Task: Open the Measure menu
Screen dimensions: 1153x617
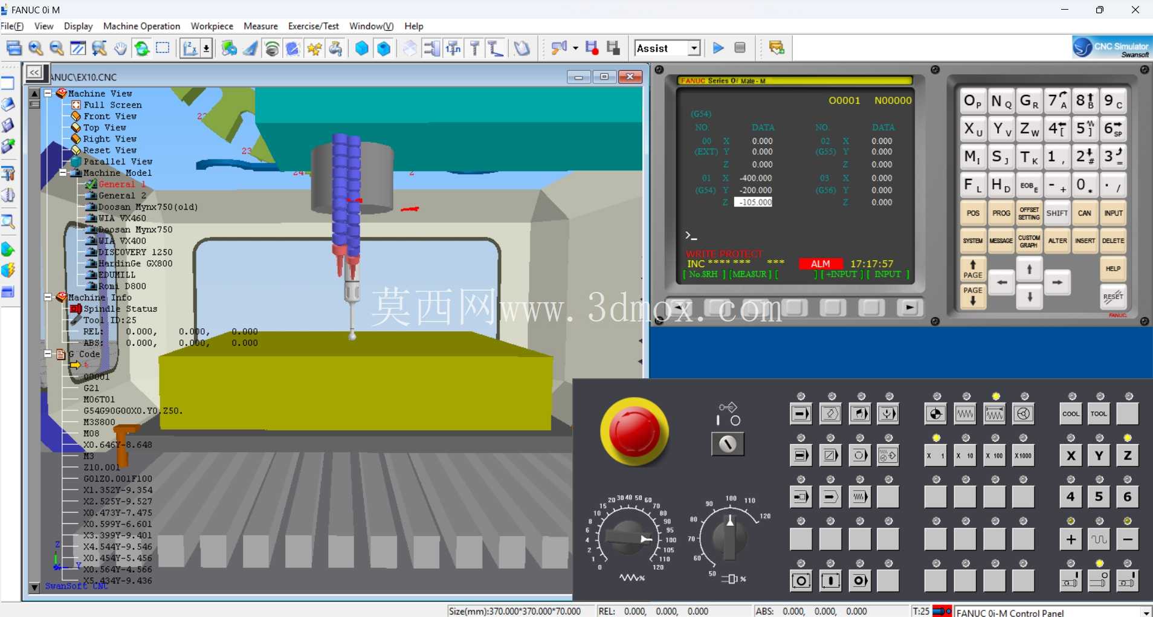Action: coord(260,26)
